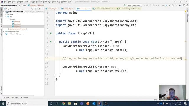Open Windows Start menu
Viewport: 189px width, 106px height.
[3, 103]
